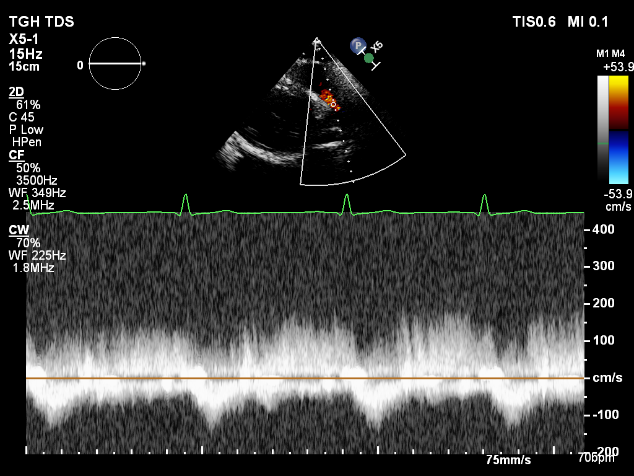
Task: Click the scan plane angle dial
Action: 115,63
